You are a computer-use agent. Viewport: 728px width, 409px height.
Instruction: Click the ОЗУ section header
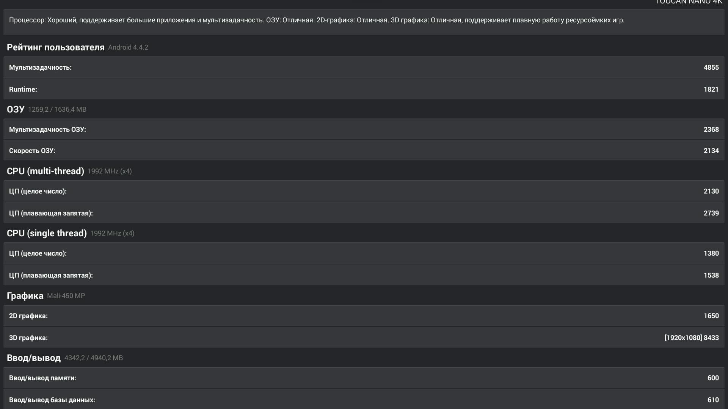point(16,109)
